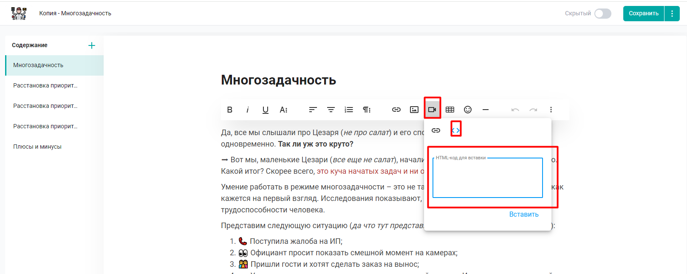Open the Плюсы и минусы section
687x274 pixels.
[x=54, y=147]
